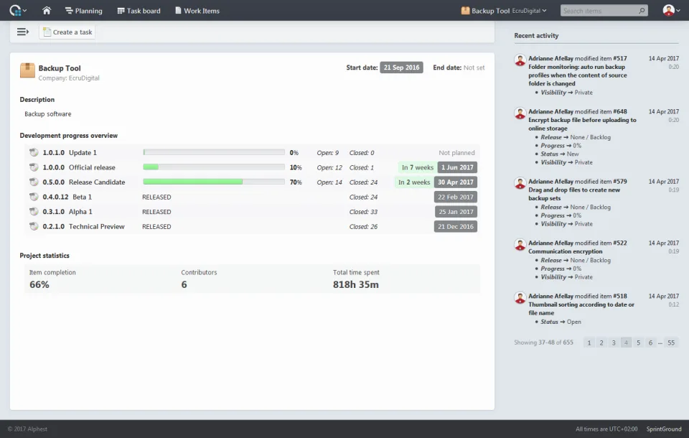Open item #579 Drag and drop files
This screenshot has width=689, height=438.
pyautogui.click(x=574, y=194)
